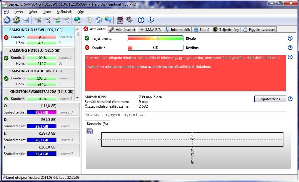Click the green check icon of HD204UI
The height and width of the screenshot is (182, 299).
[x=6, y=79]
